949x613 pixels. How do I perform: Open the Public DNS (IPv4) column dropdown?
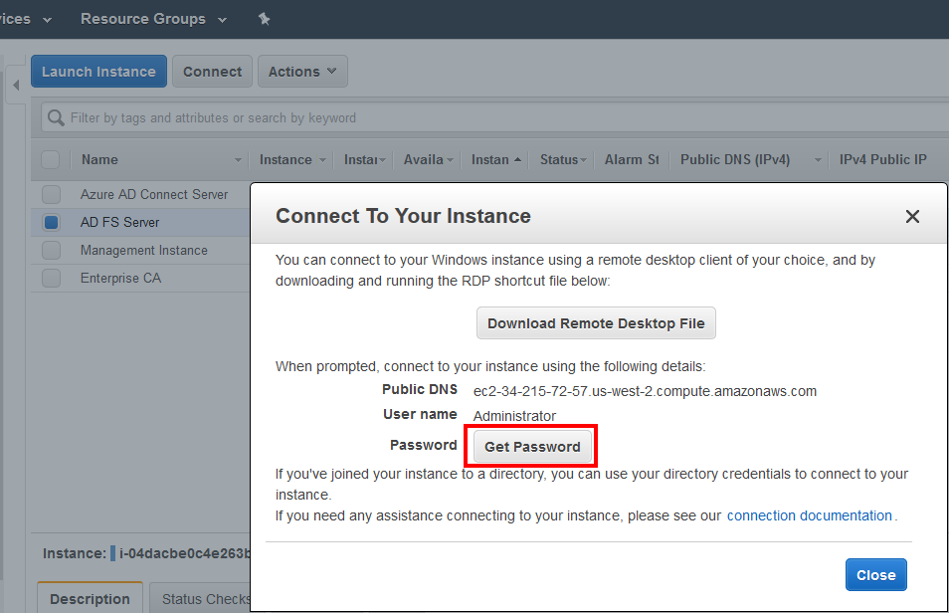click(817, 159)
